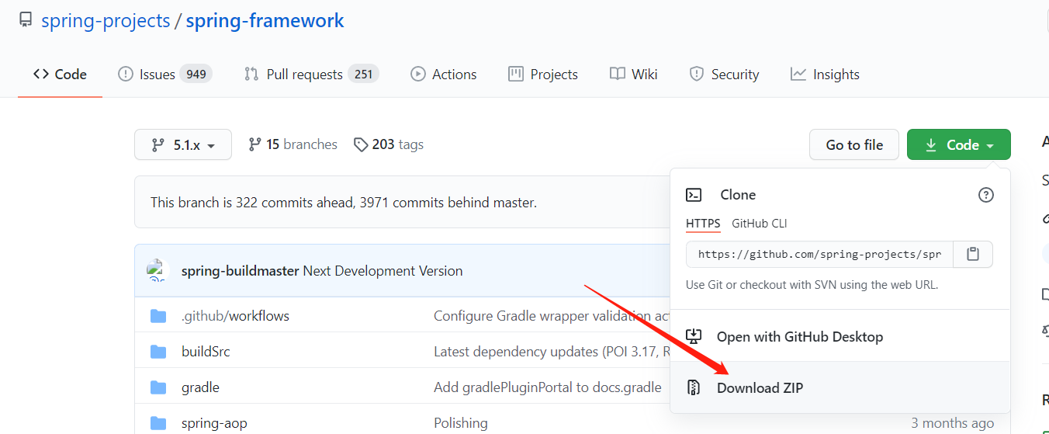Click the Issues tab circle icon
Viewport: 1049px width, 434px height.
(125, 75)
